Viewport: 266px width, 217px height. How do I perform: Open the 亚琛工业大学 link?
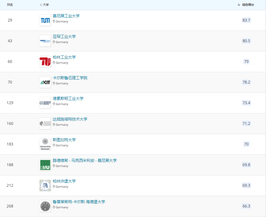64,37
